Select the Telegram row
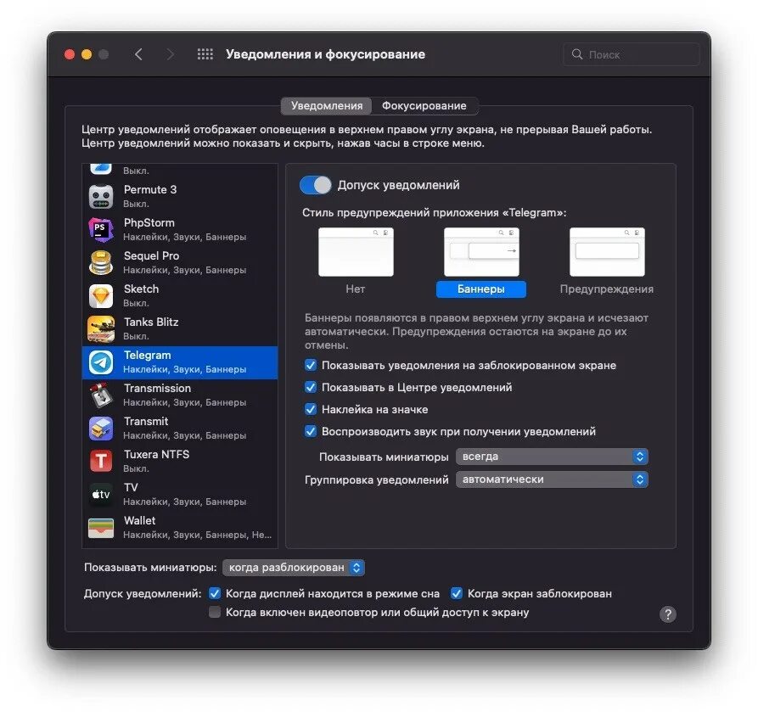 (x=180, y=362)
